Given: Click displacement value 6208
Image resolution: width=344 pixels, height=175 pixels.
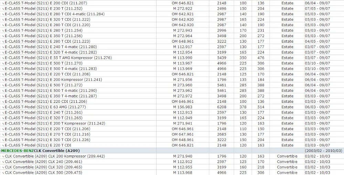Looking at the screenshot, I should point(222,107).
